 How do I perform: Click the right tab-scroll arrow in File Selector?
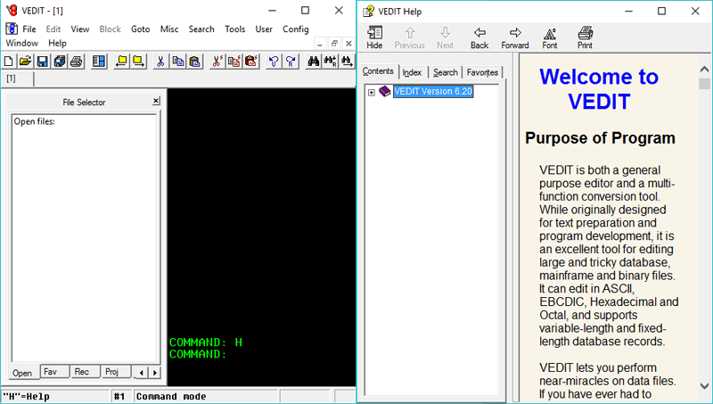click(x=154, y=373)
